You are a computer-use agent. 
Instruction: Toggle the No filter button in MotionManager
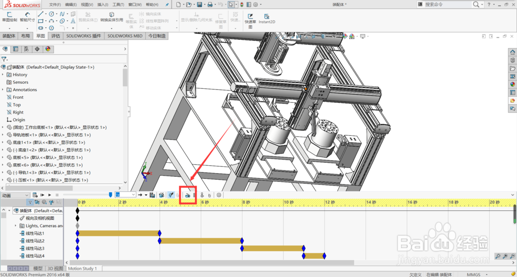30,202
